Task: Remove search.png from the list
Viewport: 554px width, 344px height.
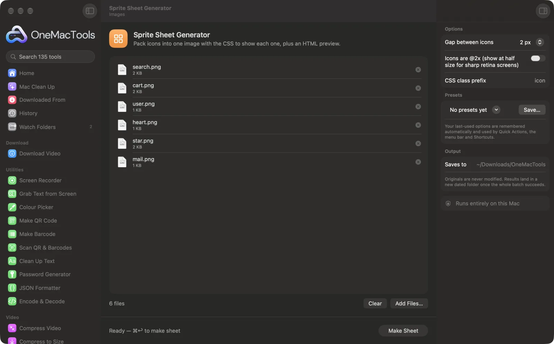Action: point(418,70)
